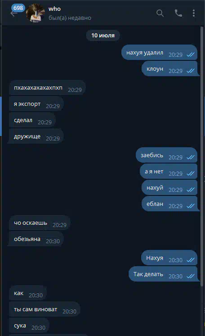Open the profile avatar of who
Viewport: 205px width, 336px height.
(x=36, y=13)
